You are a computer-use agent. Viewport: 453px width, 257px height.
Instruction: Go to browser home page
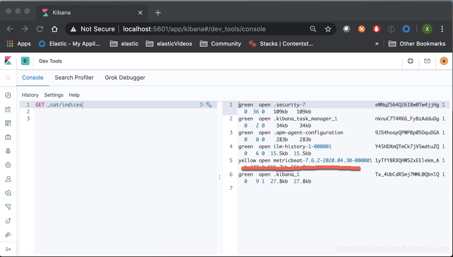pyautogui.click(x=55, y=29)
